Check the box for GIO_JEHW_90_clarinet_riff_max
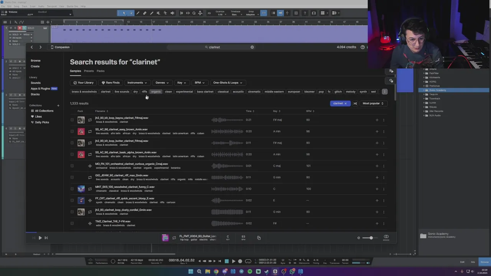Viewport: 491px width, 276px height. [72, 177]
